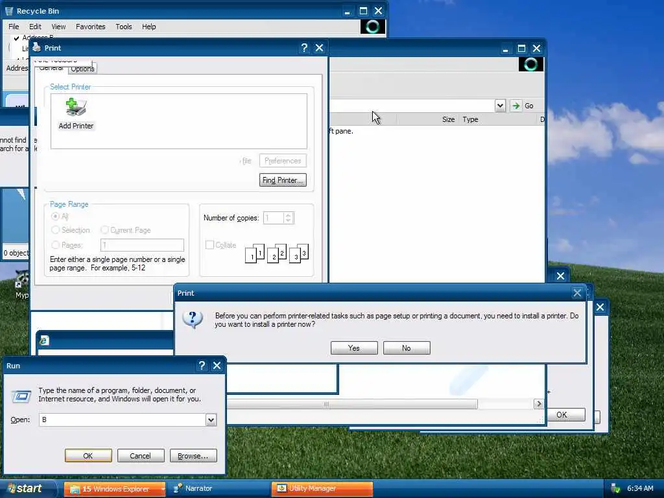Click Cancel in the Run dialog
This screenshot has height=498, width=664.
141,456
